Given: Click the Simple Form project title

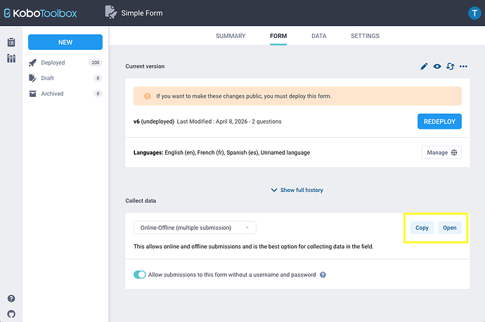Looking at the screenshot, I should pyautogui.click(x=142, y=13).
